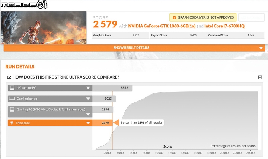Collapse the score comparison section
The image size is (268, 159).
(x=260, y=77)
